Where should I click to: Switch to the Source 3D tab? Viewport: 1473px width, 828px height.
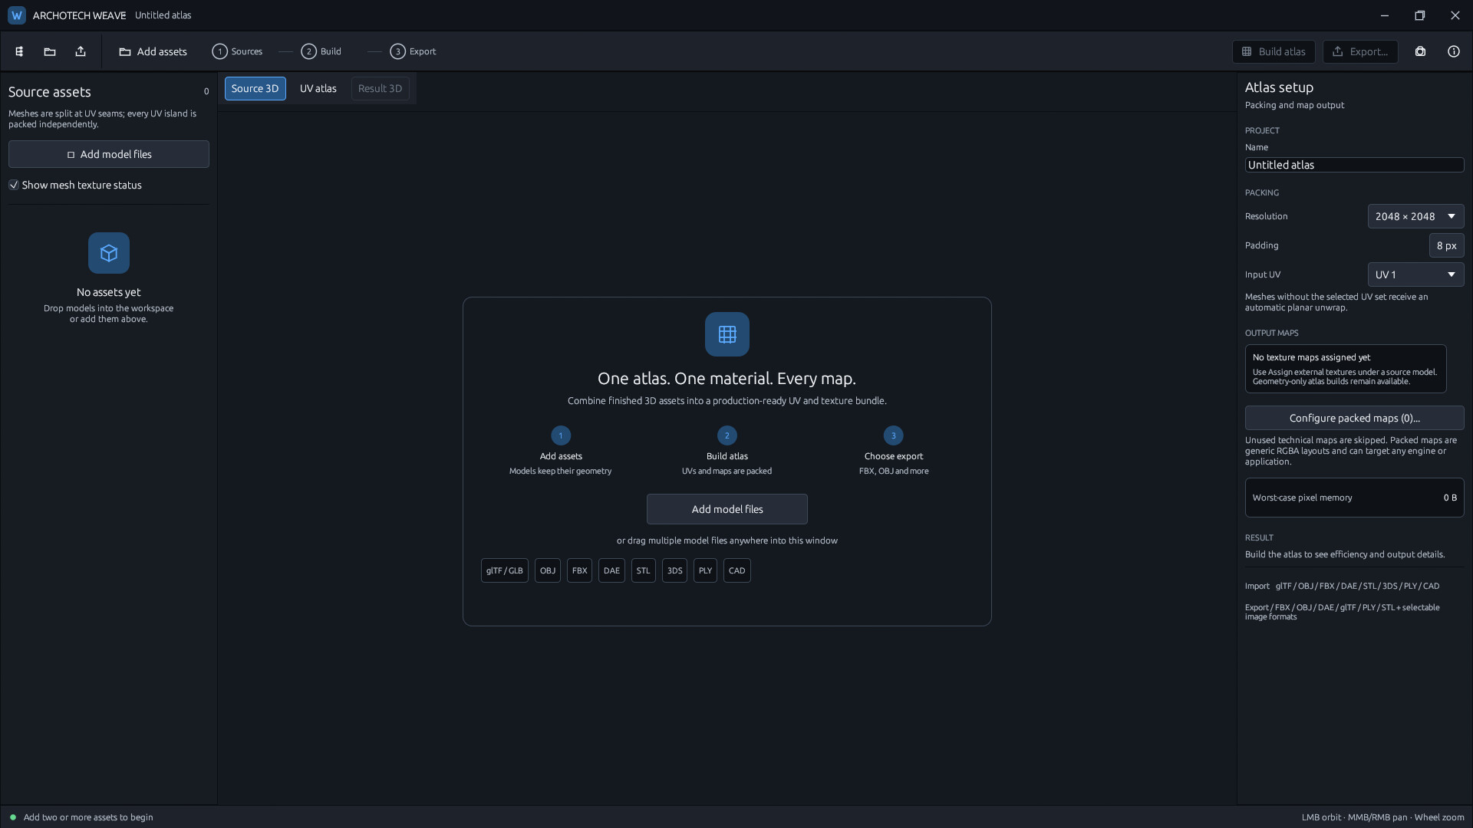point(255,88)
